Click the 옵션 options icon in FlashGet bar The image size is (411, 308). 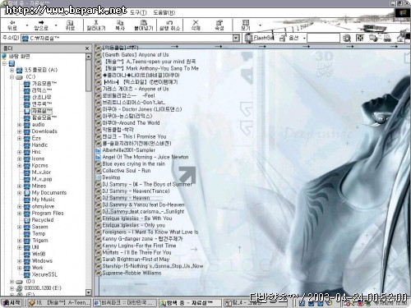(283, 38)
